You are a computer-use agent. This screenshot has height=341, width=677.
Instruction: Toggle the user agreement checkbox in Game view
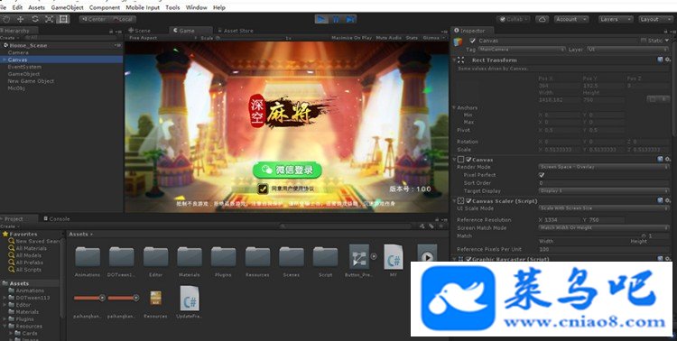[263, 189]
